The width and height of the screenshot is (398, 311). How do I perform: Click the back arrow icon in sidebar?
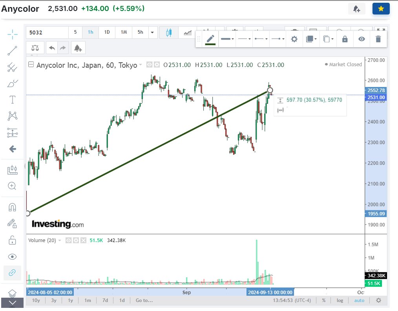[x=13, y=149]
